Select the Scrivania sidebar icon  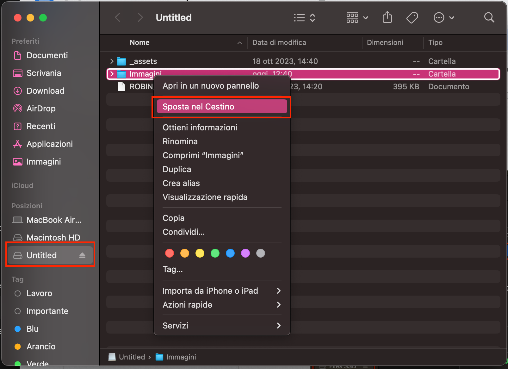click(17, 73)
